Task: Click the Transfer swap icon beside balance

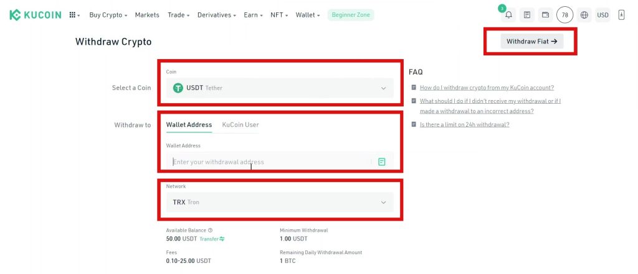Action: pos(222,239)
